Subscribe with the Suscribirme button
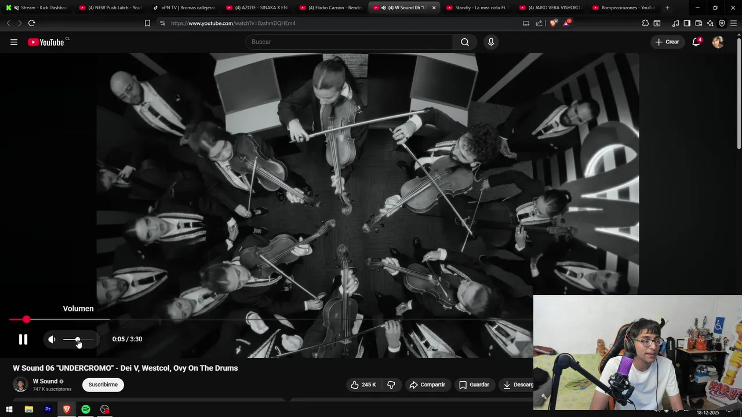This screenshot has height=417, width=742. coord(103,385)
